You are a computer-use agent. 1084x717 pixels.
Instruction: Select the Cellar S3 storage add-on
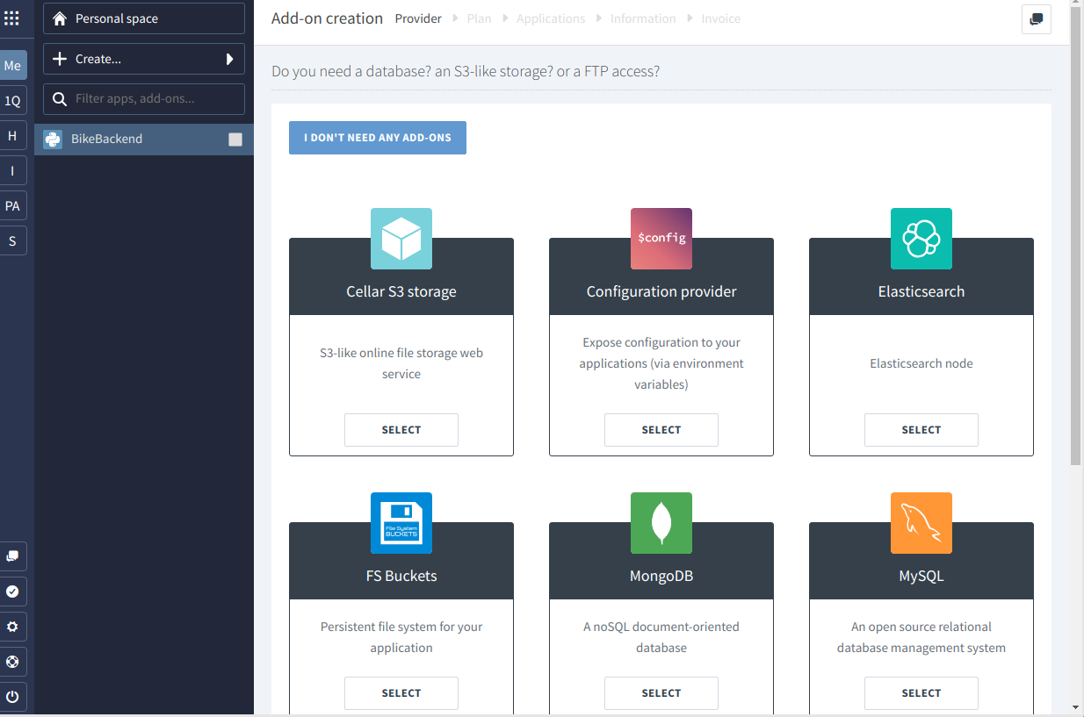401,430
